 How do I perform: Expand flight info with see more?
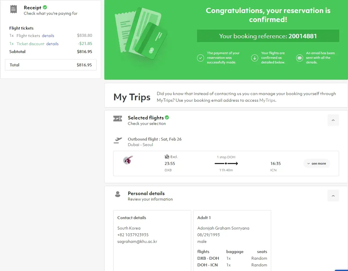click(316, 163)
